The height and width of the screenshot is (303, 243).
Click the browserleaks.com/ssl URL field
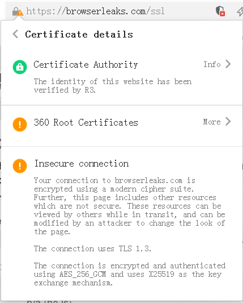point(95,11)
